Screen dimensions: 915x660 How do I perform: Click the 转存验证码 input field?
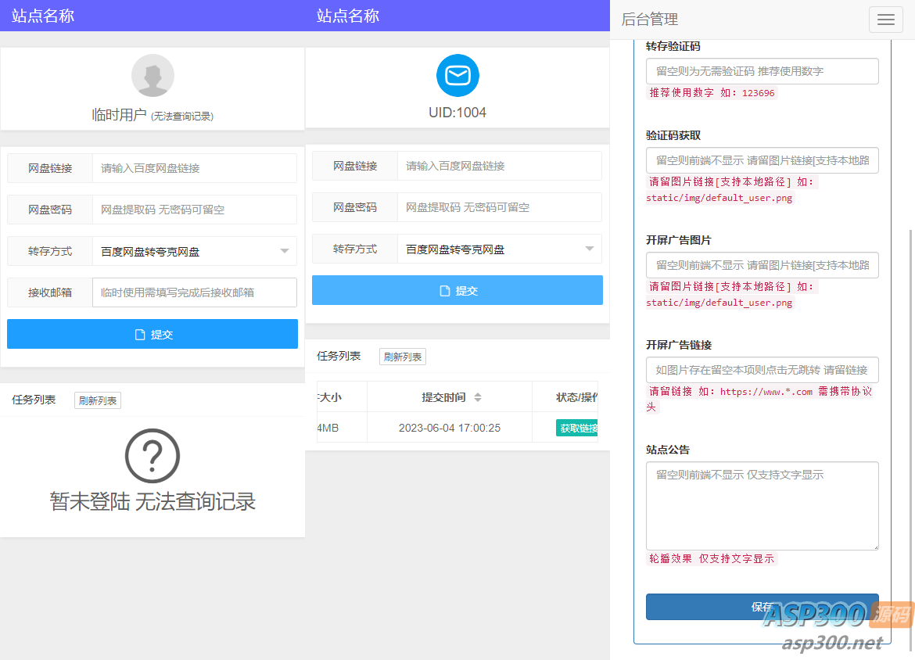[x=762, y=70]
